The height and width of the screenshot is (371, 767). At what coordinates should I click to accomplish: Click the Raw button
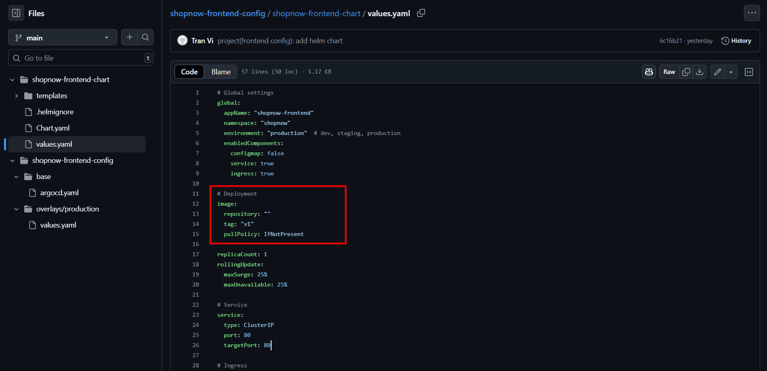coord(669,72)
